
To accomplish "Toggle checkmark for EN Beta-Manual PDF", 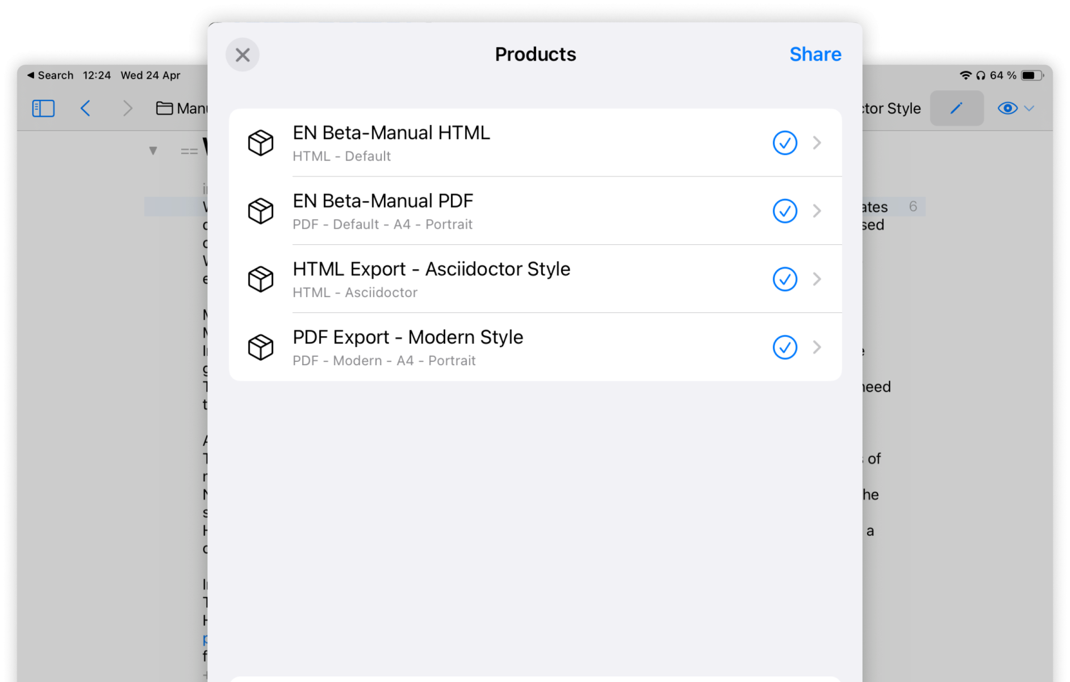I will tap(785, 211).
